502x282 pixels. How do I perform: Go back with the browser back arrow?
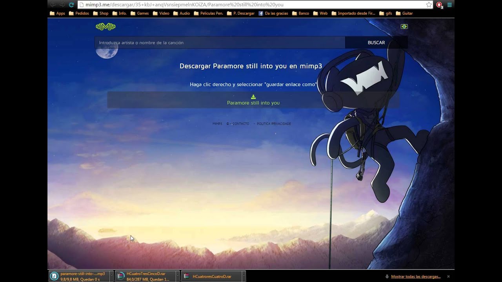point(53,5)
